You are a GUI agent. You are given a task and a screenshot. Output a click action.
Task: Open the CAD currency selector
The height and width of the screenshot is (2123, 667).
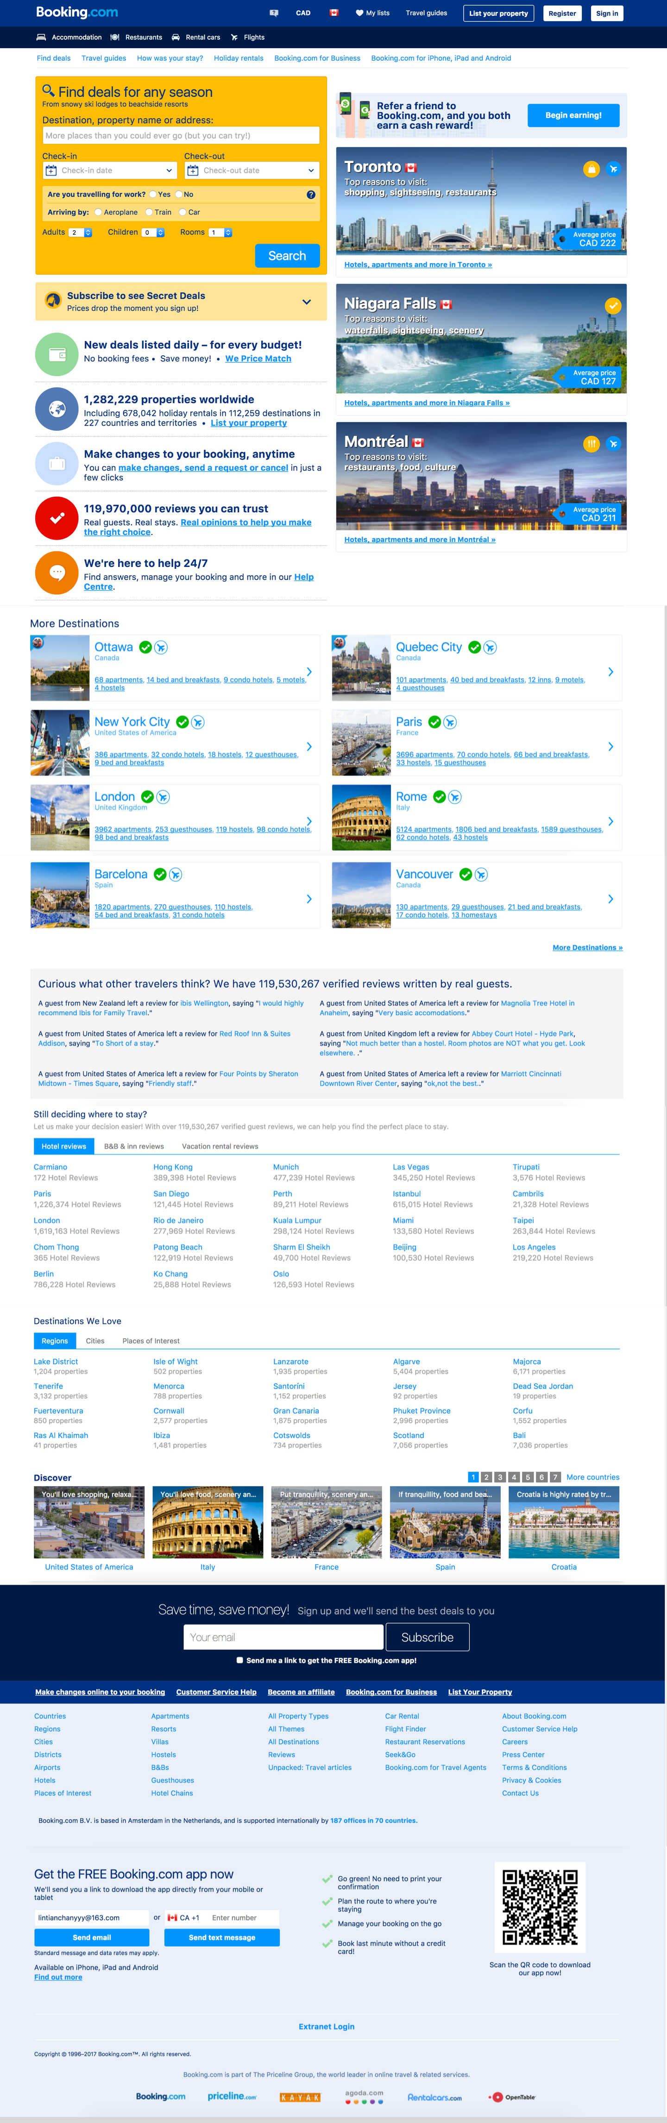tap(303, 13)
